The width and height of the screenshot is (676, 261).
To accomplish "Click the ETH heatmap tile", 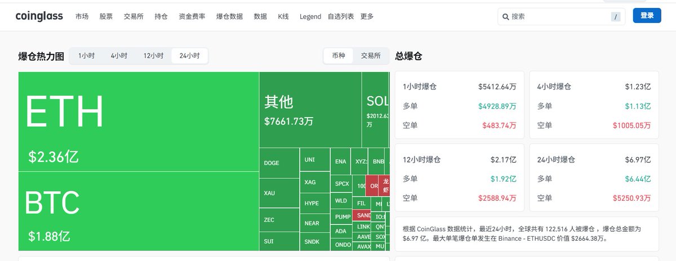I will point(139,121).
